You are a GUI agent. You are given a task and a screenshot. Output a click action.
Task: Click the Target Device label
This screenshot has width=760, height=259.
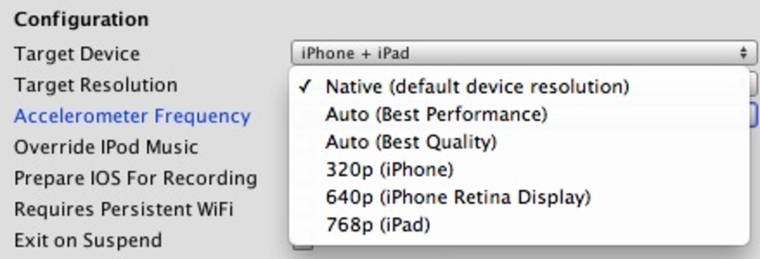point(77,54)
